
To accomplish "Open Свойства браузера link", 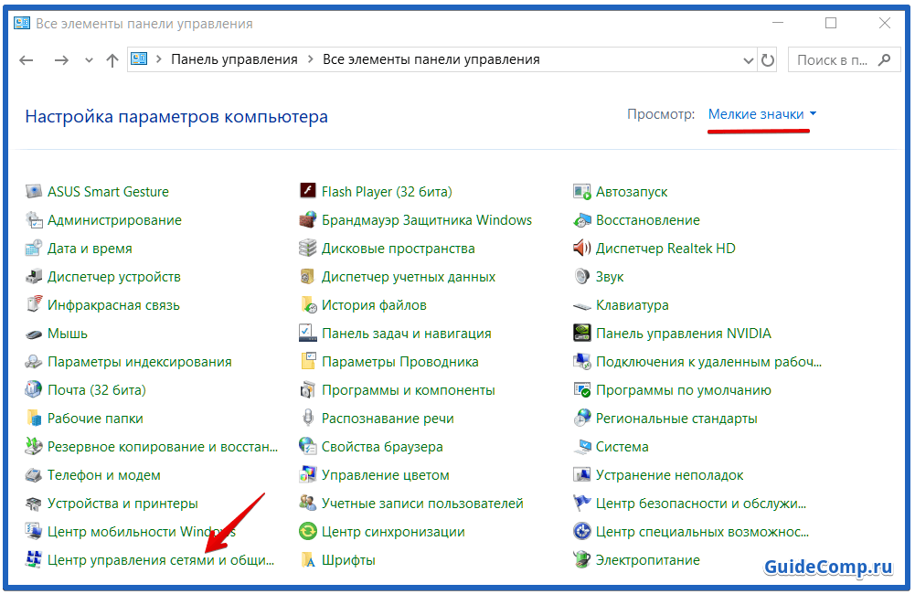I will point(382,446).
